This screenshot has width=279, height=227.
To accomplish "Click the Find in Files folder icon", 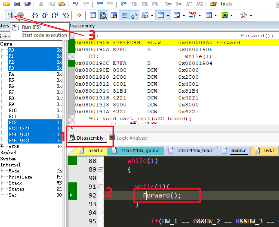I will pos(213,4).
